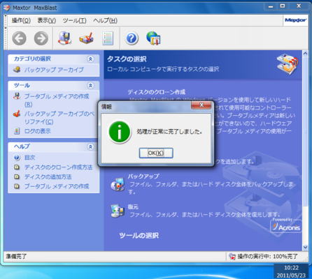312x279 pixels.
Task: Click the ディスクの追加方法 page icon
Action: (17, 176)
